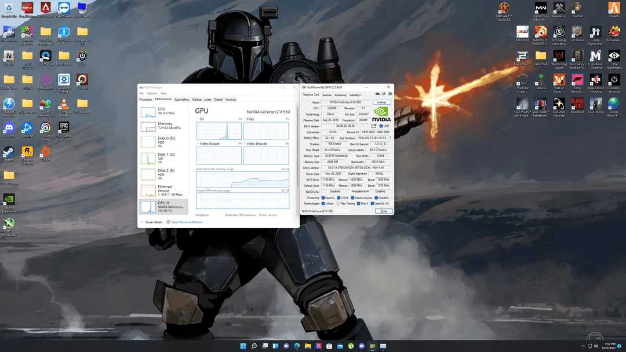Select Memory in the performance sidebar
Image resolution: width=626 pixels, height=352 pixels.
[163, 126]
